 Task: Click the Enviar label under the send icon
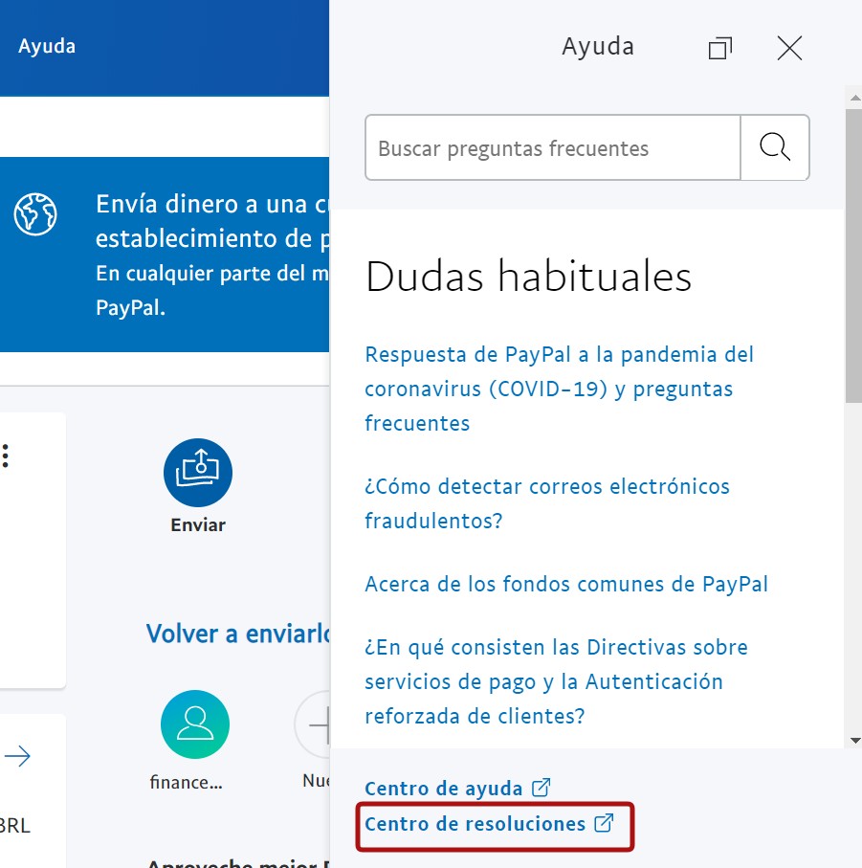tap(198, 524)
